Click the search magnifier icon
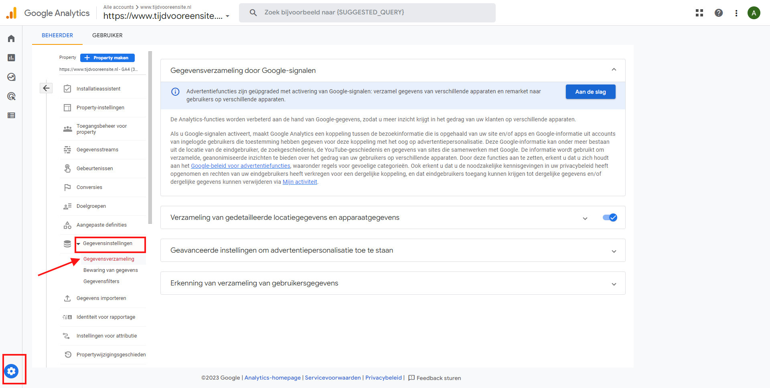 pyautogui.click(x=253, y=12)
